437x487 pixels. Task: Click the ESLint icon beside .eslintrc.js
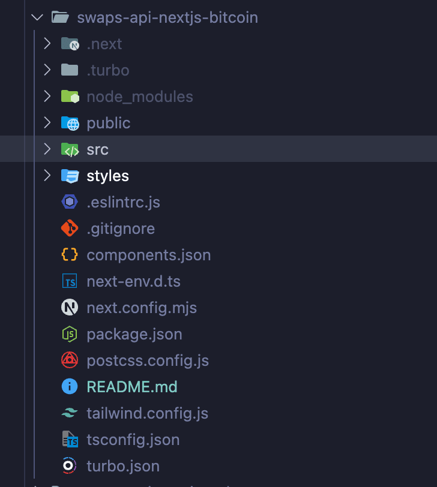click(x=70, y=202)
